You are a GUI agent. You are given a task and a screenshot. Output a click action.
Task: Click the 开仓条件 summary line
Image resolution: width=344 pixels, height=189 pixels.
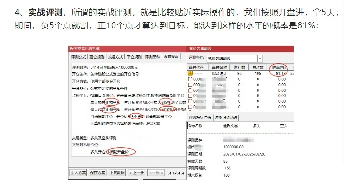[105, 74]
